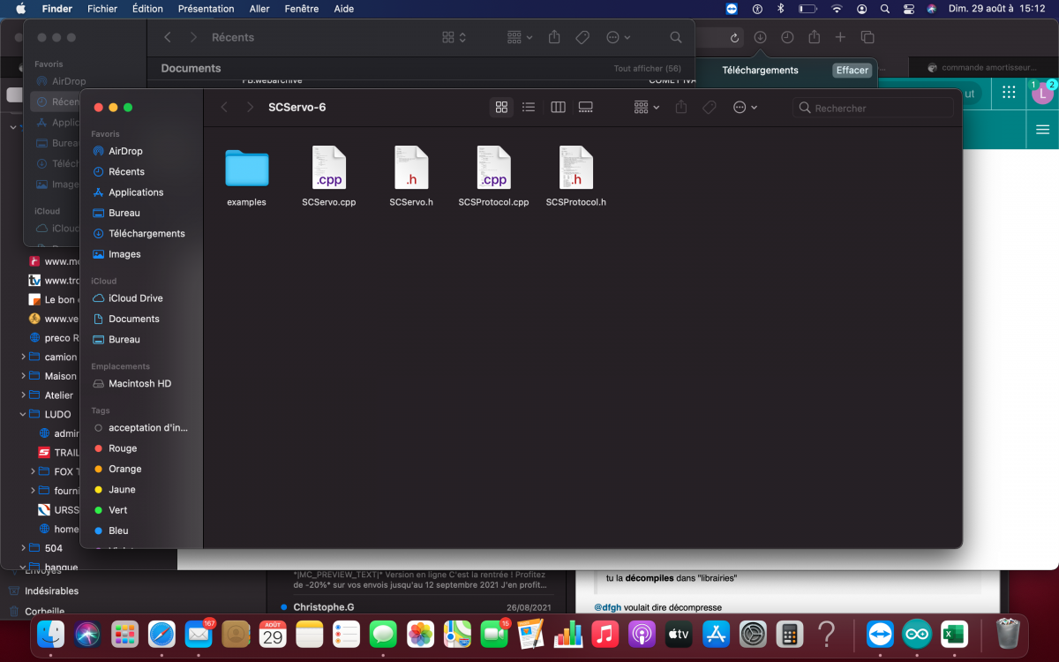Open Safari from the Dock
Screen dimensions: 1059x662
point(161,634)
